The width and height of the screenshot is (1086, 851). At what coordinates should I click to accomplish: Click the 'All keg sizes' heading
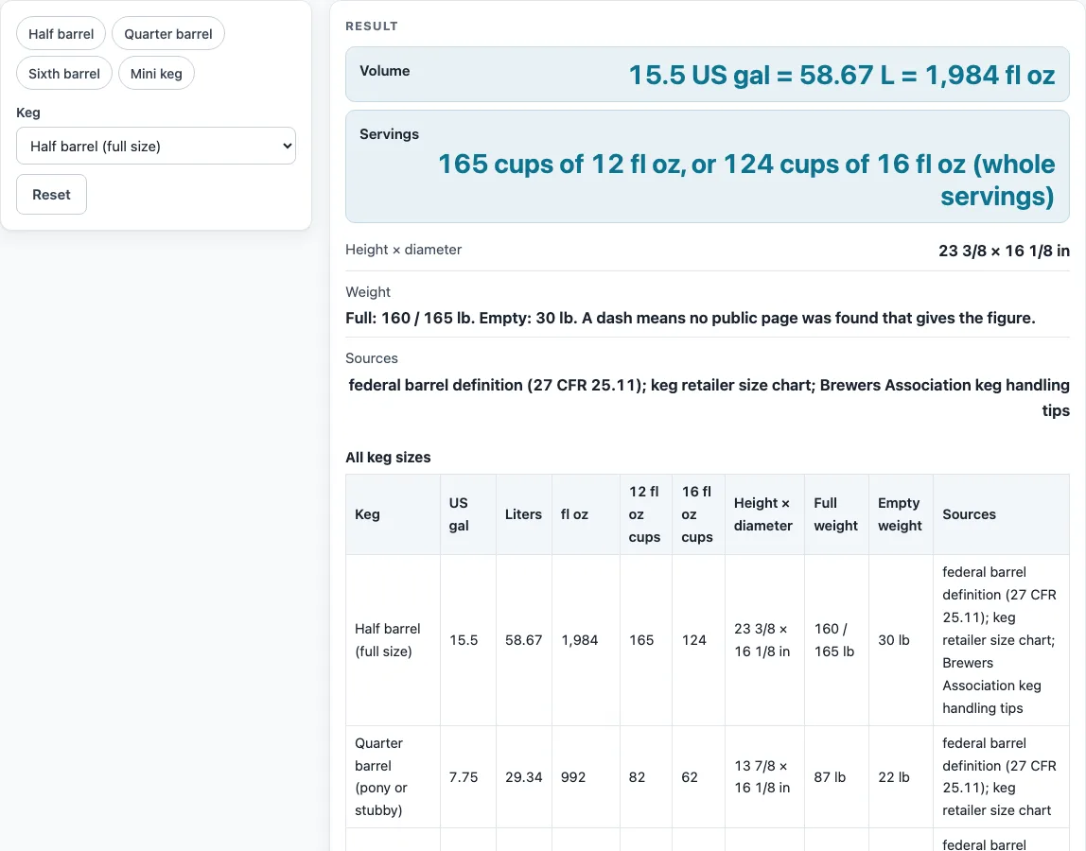388,457
